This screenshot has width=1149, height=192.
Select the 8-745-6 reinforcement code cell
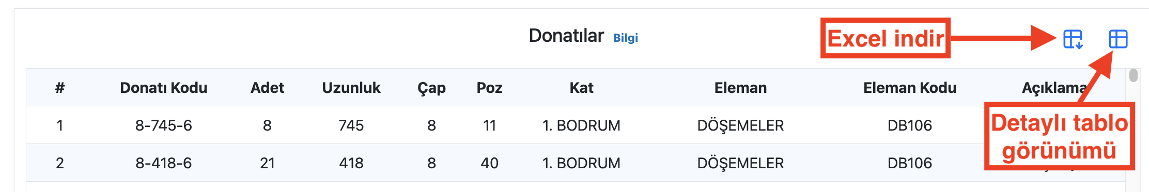(x=164, y=125)
